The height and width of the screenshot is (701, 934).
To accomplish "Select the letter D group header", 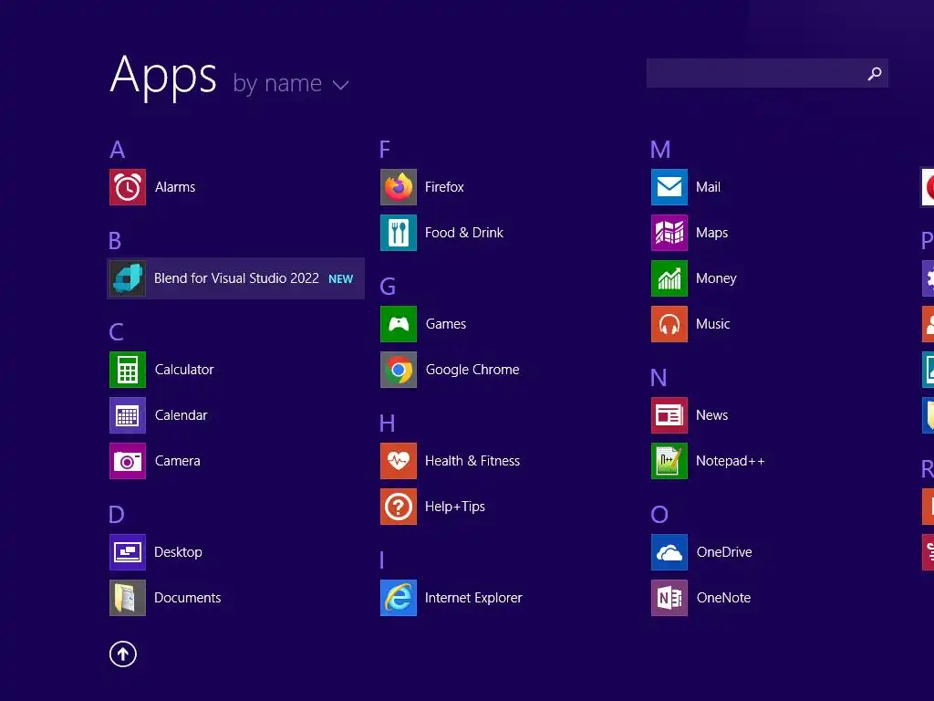I will click(117, 515).
